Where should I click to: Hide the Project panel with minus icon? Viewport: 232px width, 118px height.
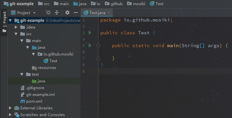(x=76, y=13)
